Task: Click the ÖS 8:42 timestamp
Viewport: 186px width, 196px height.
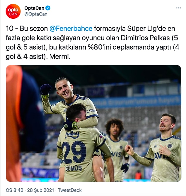Action: [15, 190]
